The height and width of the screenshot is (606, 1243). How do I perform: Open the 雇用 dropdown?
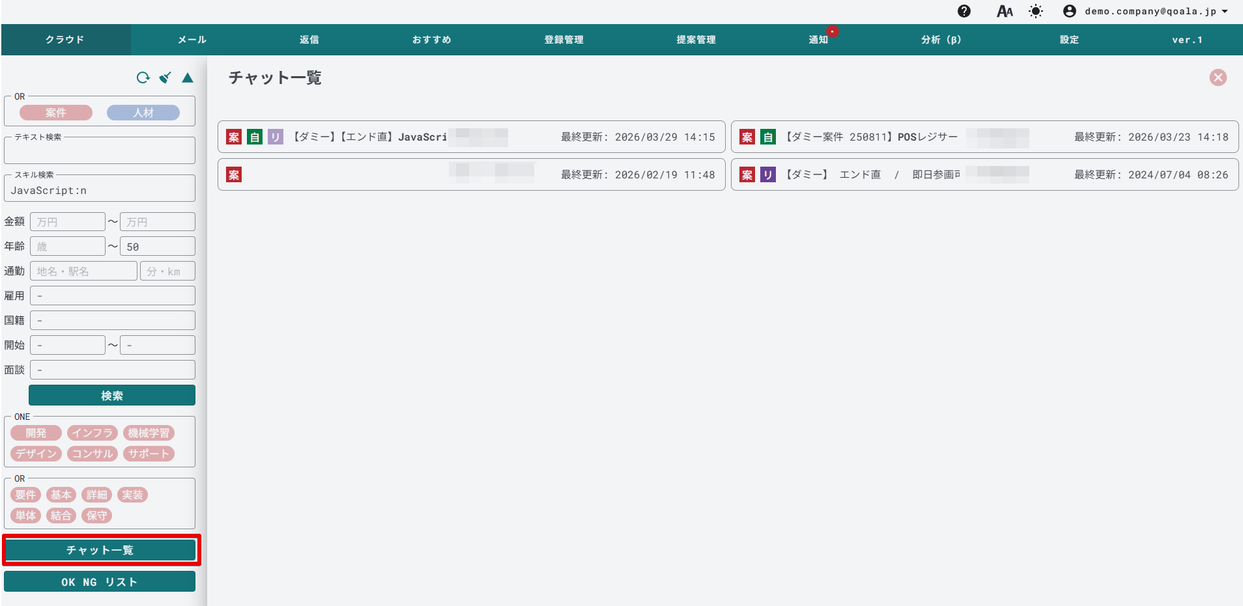tap(112, 296)
